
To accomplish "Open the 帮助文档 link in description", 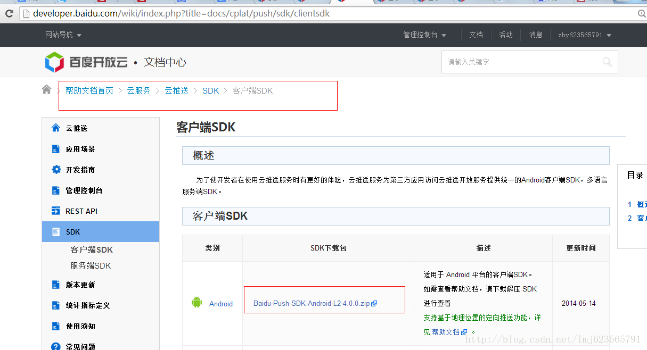I will [446, 331].
